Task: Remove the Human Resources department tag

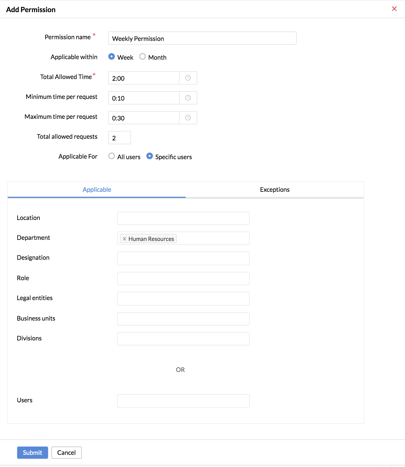Action: (x=125, y=239)
